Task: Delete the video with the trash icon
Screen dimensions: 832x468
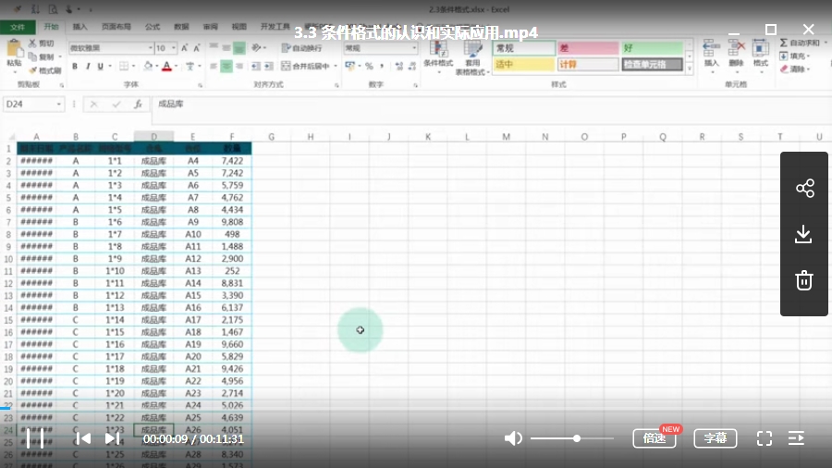Action: (804, 280)
